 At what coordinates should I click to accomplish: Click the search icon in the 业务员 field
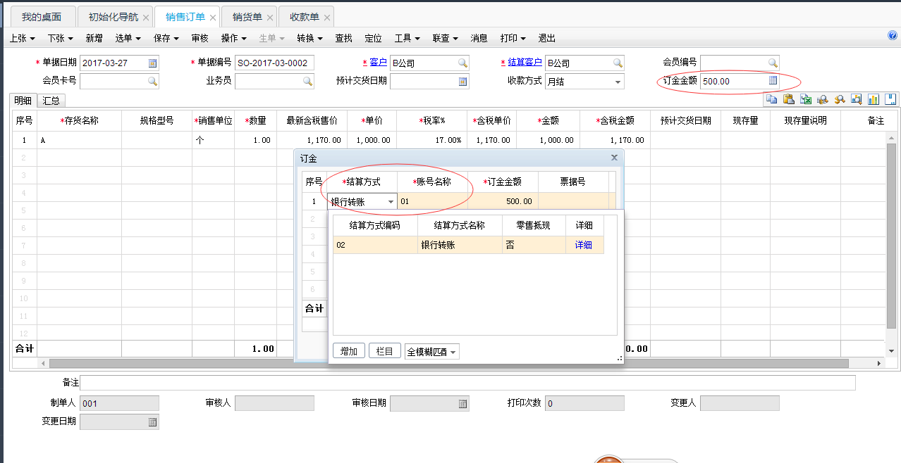[x=307, y=82]
